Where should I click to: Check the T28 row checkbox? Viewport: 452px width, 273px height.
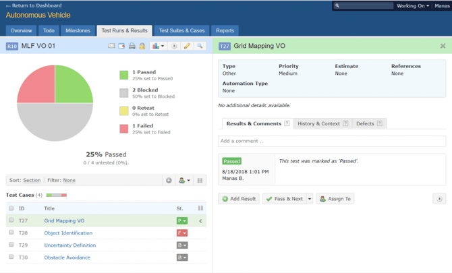(x=11, y=233)
